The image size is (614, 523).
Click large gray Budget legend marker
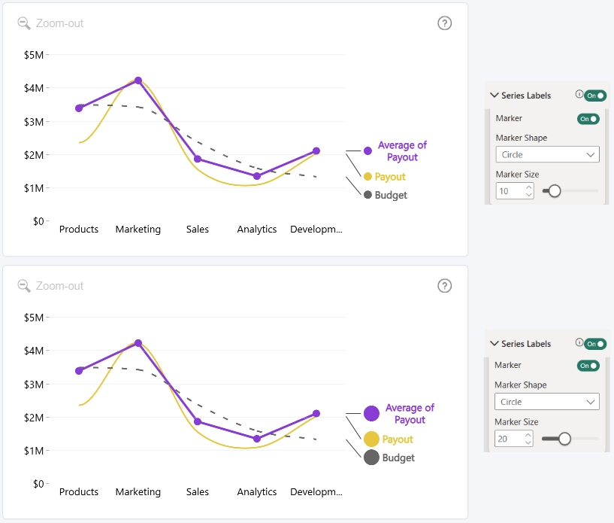[x=371, y=457]
